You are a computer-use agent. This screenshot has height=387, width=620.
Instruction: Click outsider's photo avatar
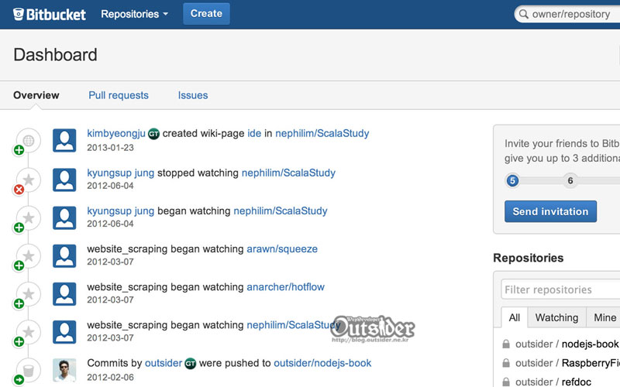[x=64, y=370]
